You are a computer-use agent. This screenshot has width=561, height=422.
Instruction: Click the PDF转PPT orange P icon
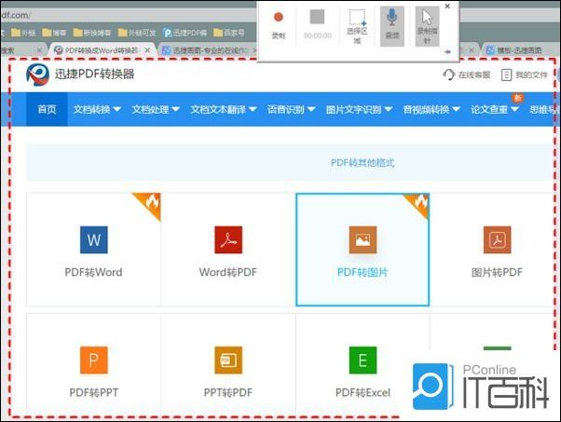94,361
